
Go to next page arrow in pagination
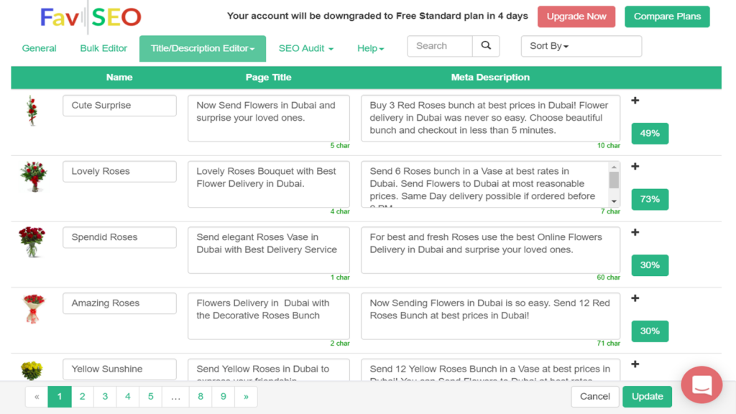[x=246, y=396]
